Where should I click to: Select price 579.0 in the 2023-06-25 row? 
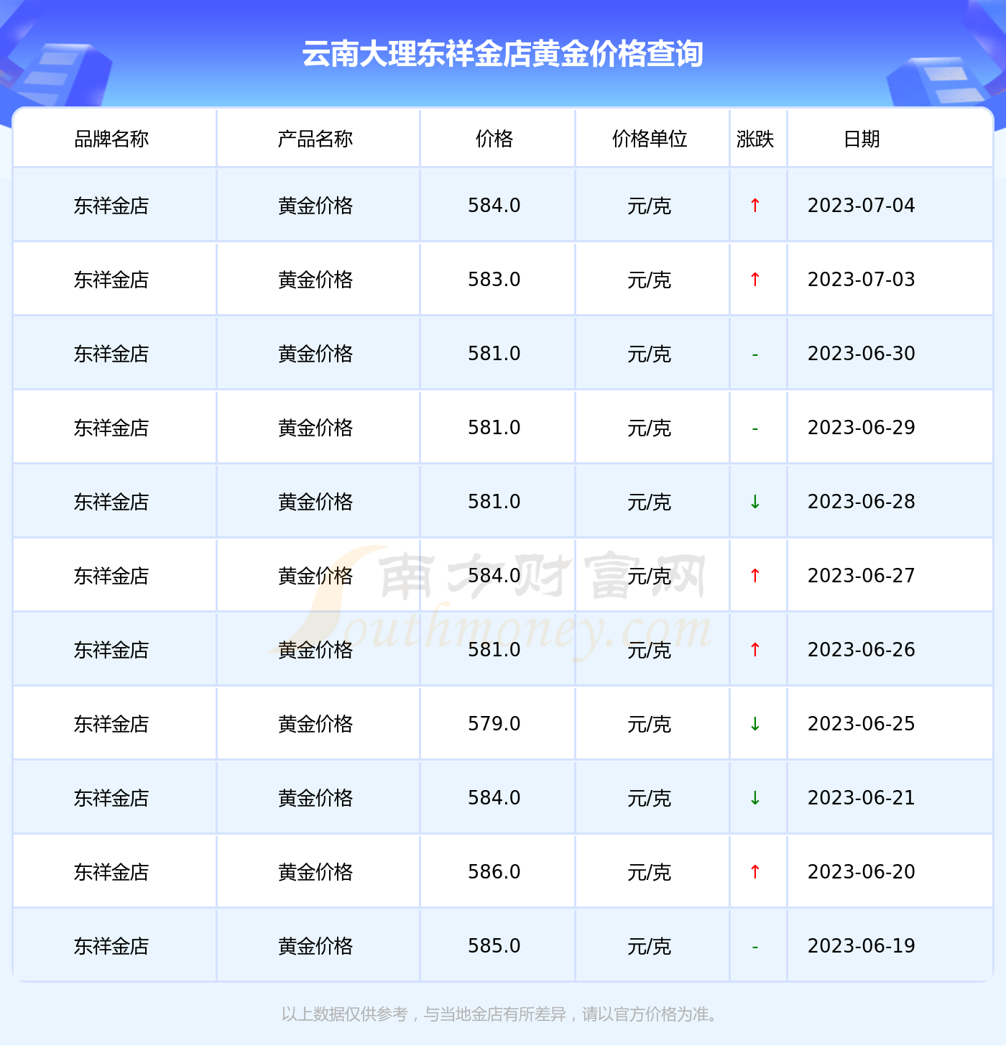[494, 724]
